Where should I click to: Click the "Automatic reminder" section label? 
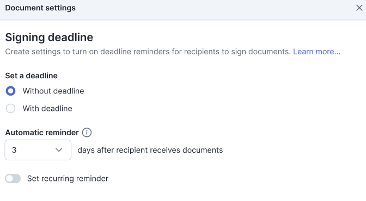[42, 133]
